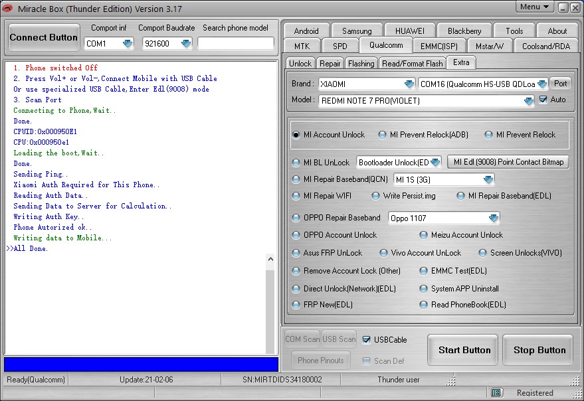Click the Miracle Box red logo icon

tap(7, 8)
